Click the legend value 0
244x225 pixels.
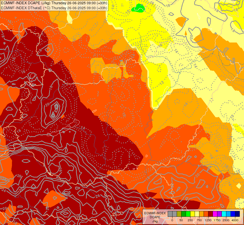[x=172, y=220]
